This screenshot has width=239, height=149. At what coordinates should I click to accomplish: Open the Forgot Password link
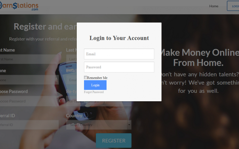pos(94,92)
